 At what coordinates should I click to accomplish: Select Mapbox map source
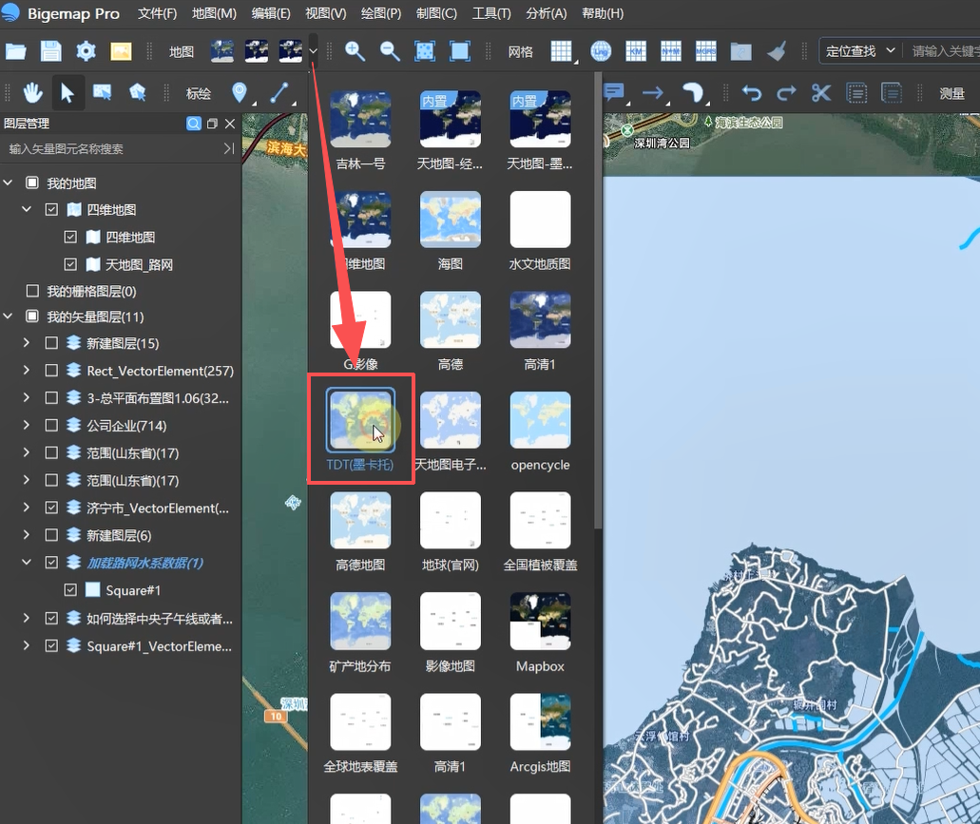541,632
